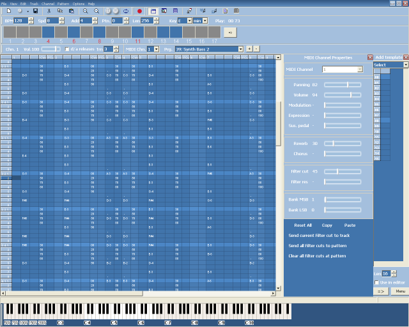Open the dropdown arrow next to open-file icon
Screen dimensions: 409x327
tap(27, 11)
